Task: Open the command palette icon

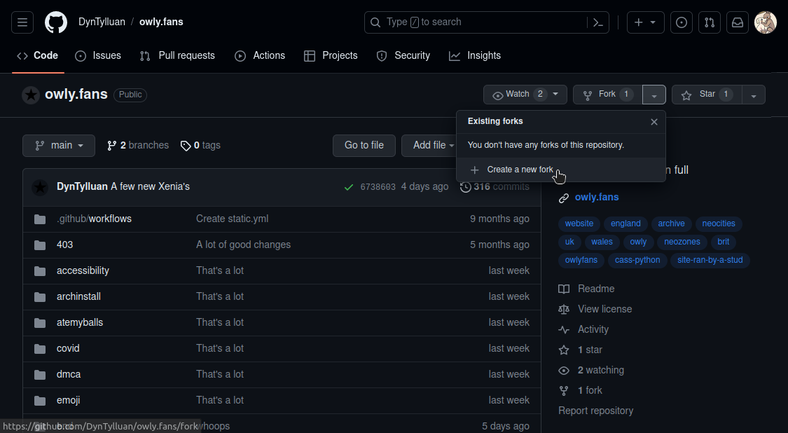Action: coord(597,22)
